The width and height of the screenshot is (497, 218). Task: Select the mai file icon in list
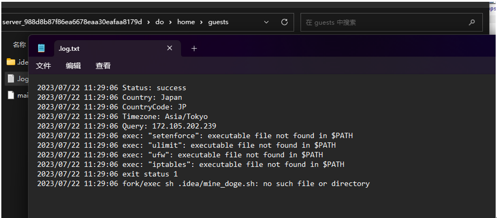click(11, 95)
